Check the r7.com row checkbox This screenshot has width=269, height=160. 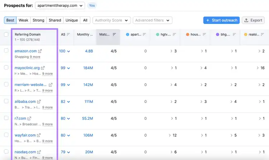click(6, 118)
